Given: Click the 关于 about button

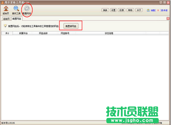Looking at the screenshot, I should (139, 10).
